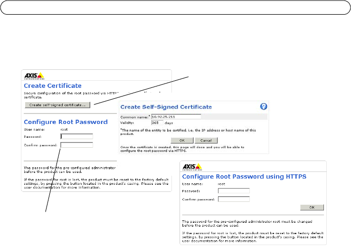Select Configure Root Password using HTTPS heading

pyautogui.click(x=244, y=177)
